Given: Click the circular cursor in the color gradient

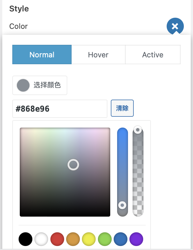Looking at the screenshot, I should pyautogui.click(x=73, y=165).
